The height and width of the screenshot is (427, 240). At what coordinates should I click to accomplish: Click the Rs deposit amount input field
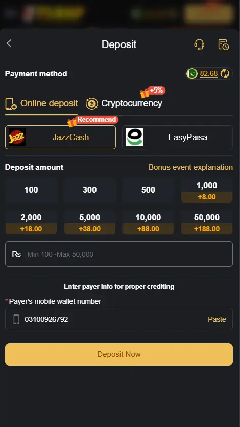tap(119, 254)
